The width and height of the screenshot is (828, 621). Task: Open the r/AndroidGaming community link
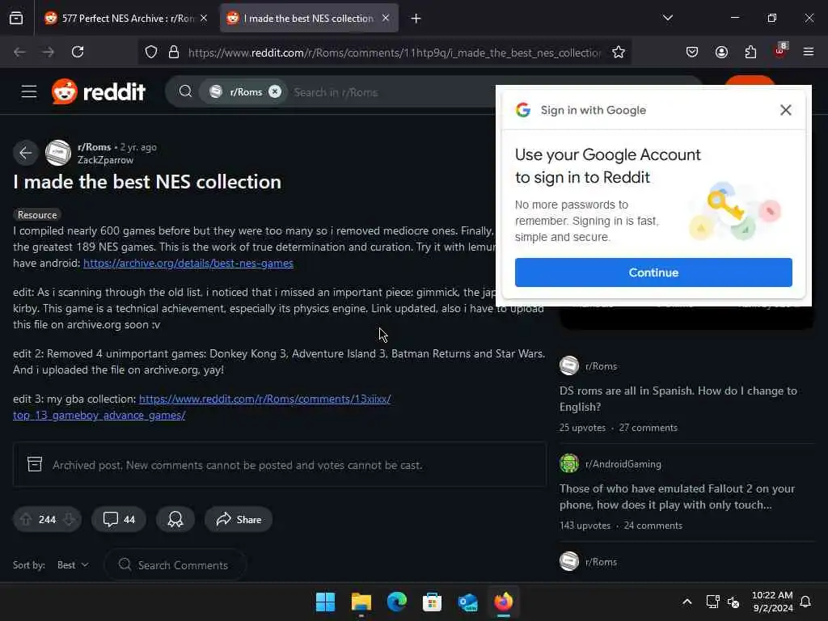[x=623, y=464]
